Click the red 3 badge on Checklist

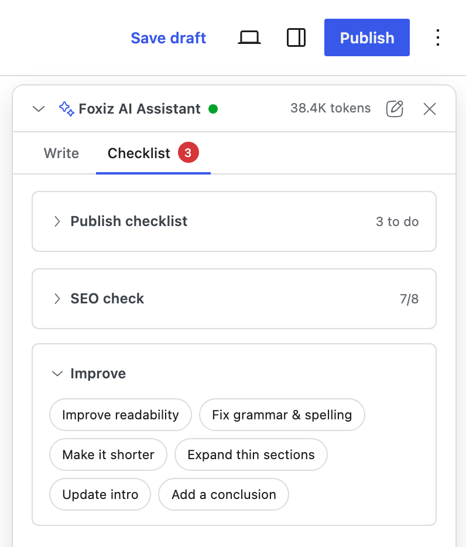pos(189,152)
